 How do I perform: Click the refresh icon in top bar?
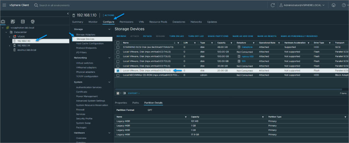tap(272, 5)
